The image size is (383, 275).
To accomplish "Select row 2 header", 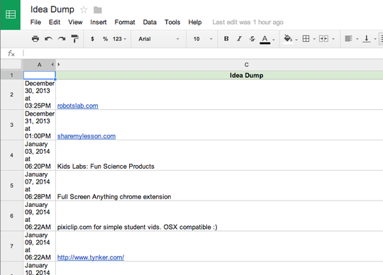I will coord(11,94).
